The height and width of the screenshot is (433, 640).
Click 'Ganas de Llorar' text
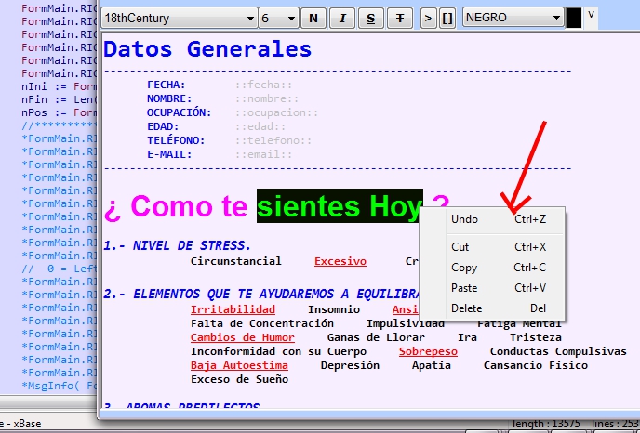coord(376,337)
